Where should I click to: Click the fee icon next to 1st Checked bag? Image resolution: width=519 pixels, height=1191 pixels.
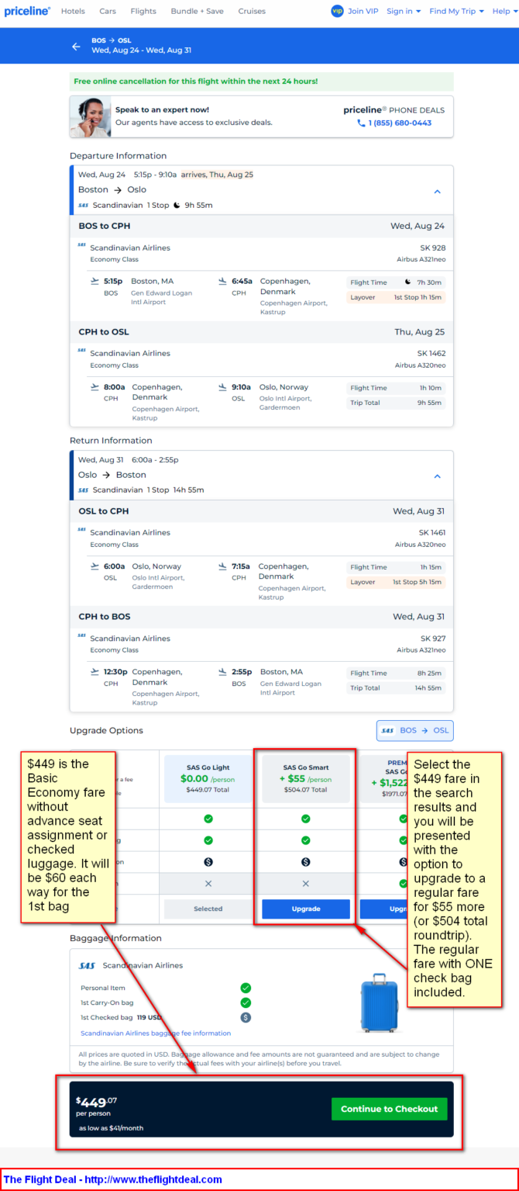tap(246, 1017)
